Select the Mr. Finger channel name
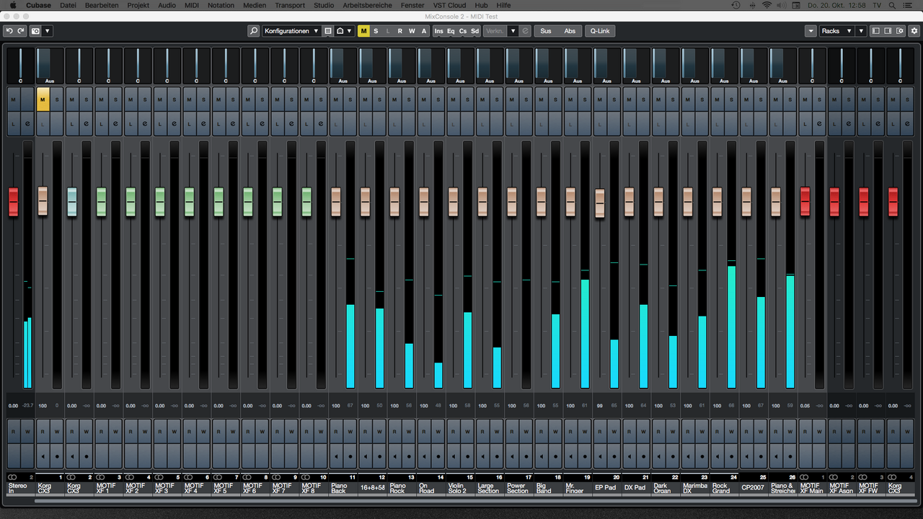The height and width of the screenshot is (519, 923). (x=577, y=488)
